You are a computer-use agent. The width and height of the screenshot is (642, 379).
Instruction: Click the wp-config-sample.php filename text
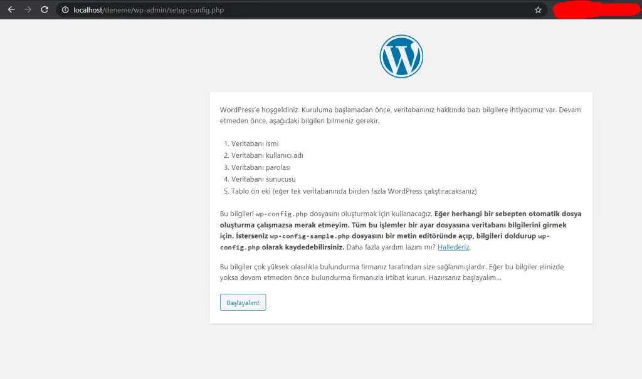(310, 236)
